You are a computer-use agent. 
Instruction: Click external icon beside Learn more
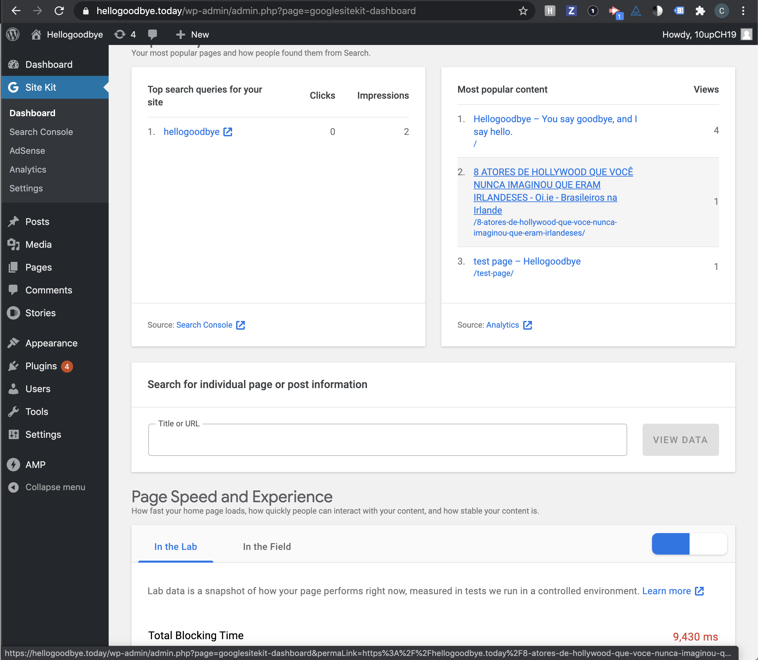point(699,591)
